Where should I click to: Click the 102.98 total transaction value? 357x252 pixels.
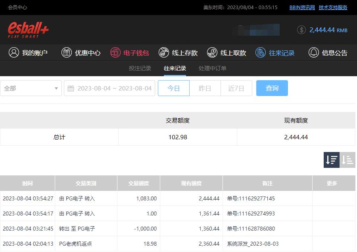click(178, 137)
